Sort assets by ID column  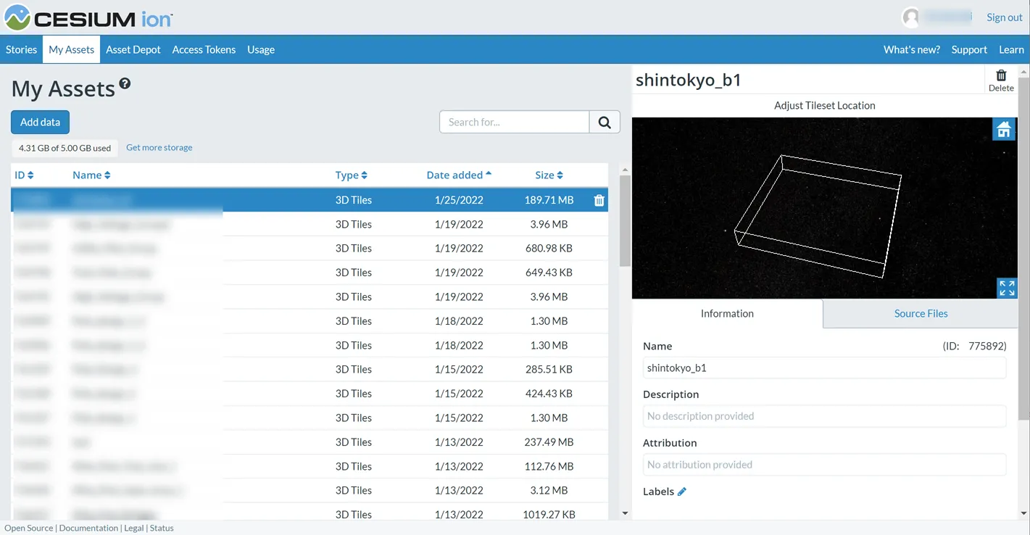tap(24, 175)
